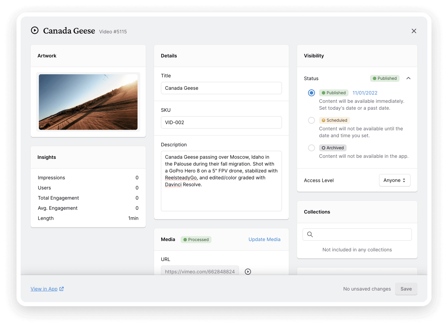Click the play icon beside Canada Geese heading
The width and height of the screenshot is (448, 327).
click(x=35, y=30)
